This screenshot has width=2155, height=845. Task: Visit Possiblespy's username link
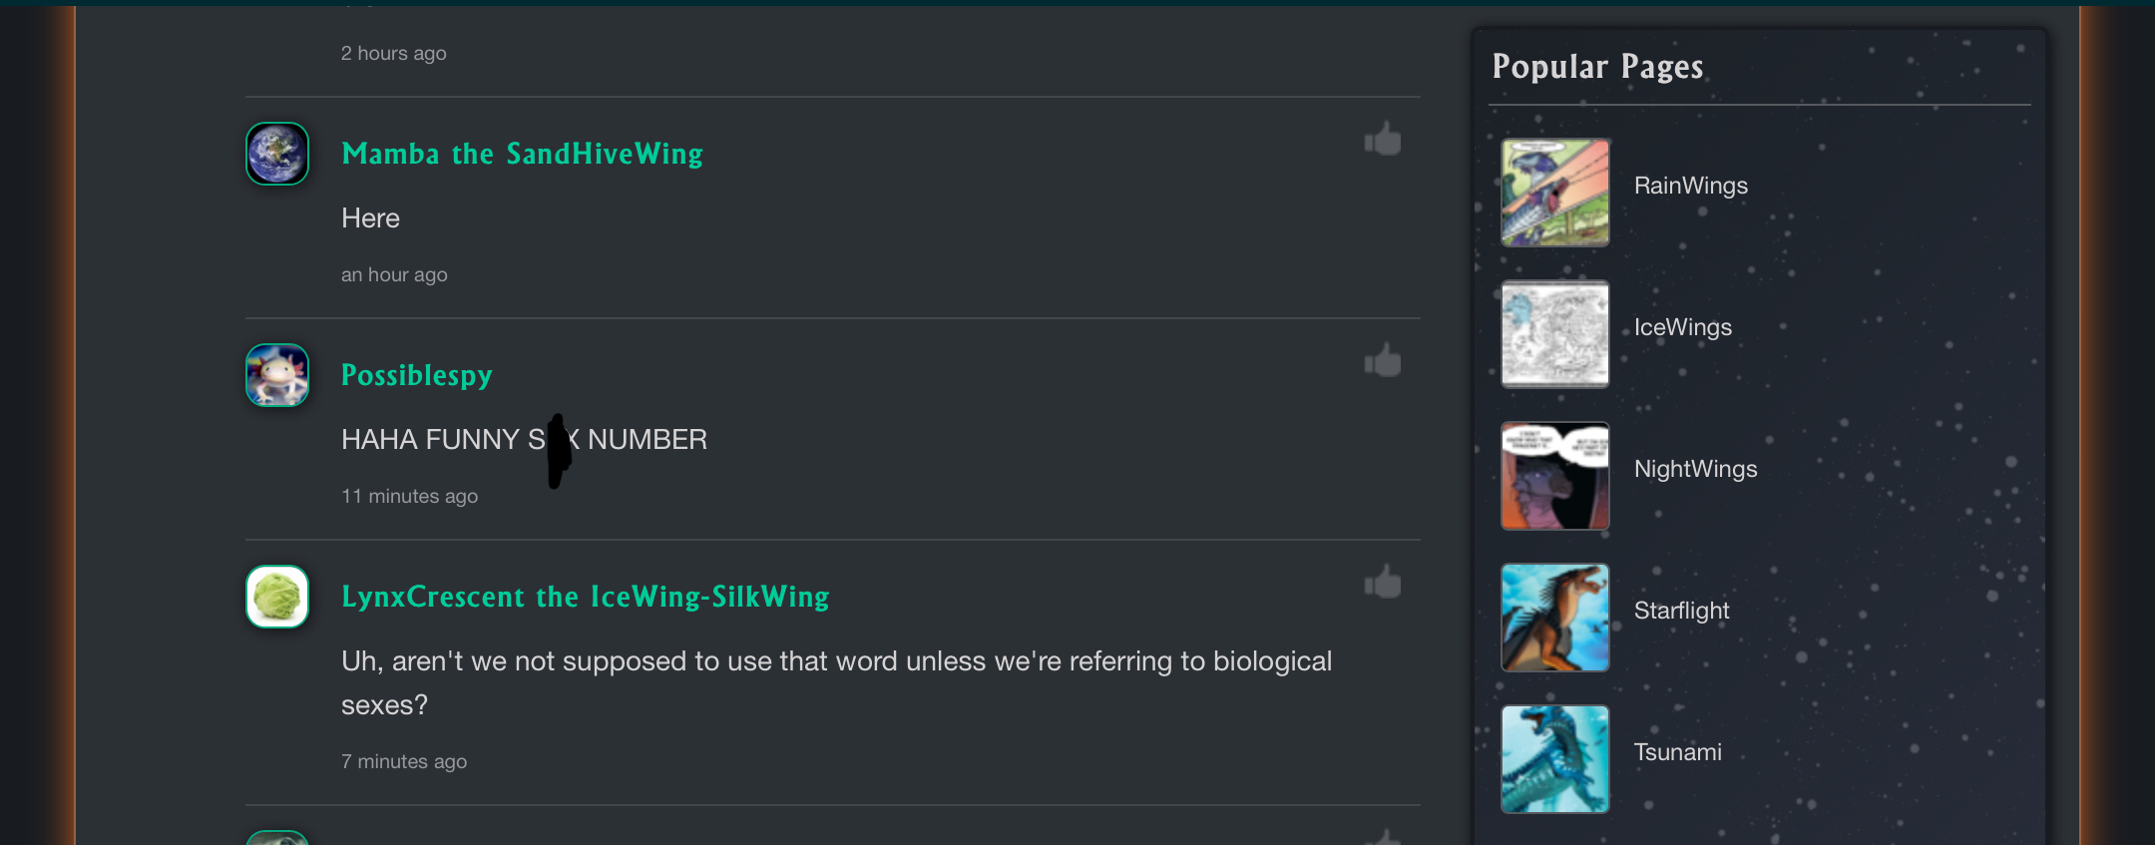[x=417, y=375]
